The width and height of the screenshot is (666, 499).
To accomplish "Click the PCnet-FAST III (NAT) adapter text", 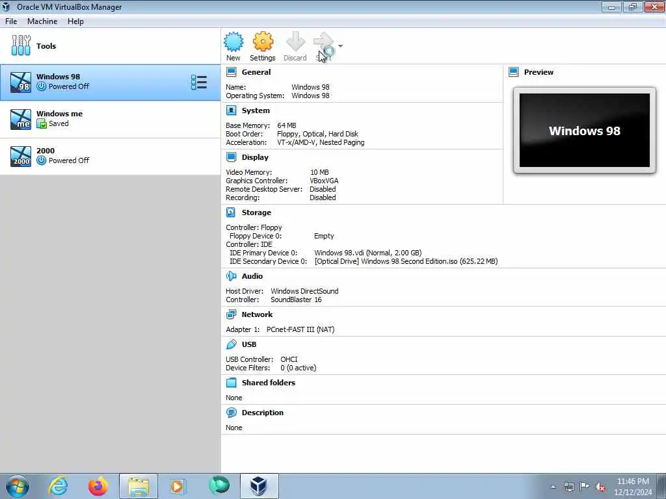I will pos(300,329).
